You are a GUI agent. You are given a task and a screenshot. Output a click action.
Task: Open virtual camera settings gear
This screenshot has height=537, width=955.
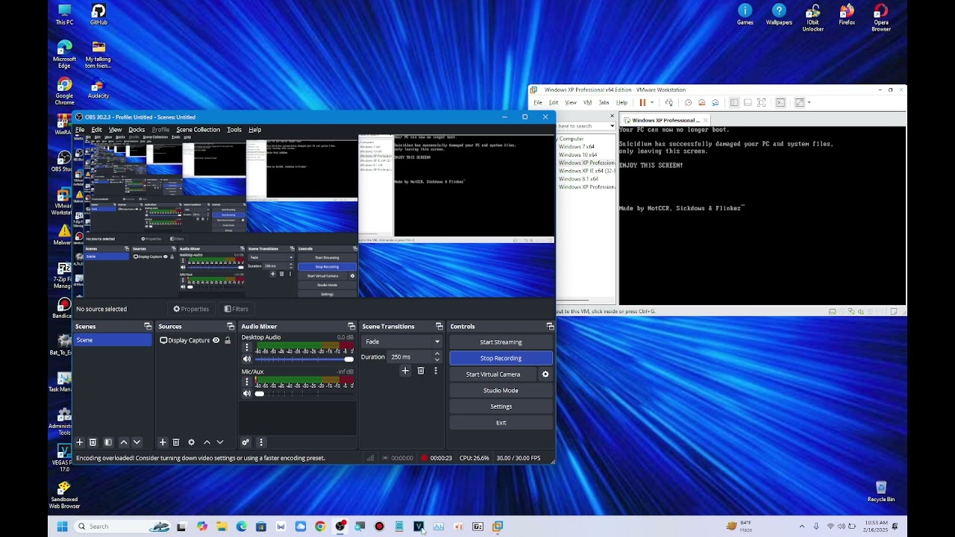pyautogui.click(x=545, y=374)
